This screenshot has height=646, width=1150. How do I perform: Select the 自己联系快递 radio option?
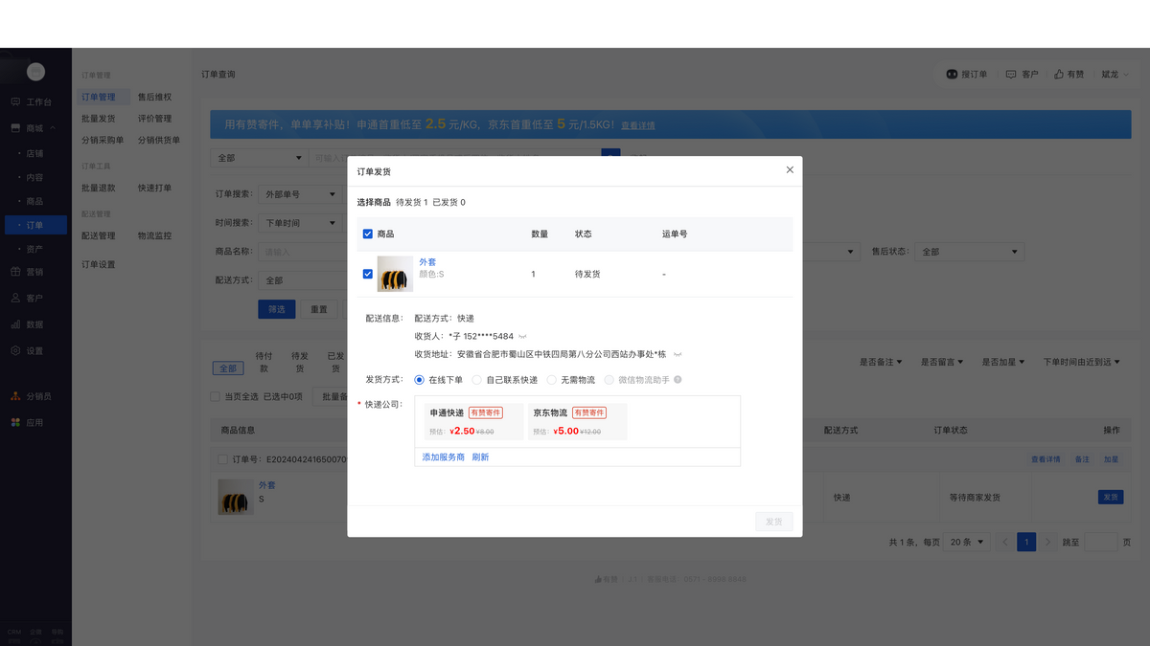click(x=476, y=380)
